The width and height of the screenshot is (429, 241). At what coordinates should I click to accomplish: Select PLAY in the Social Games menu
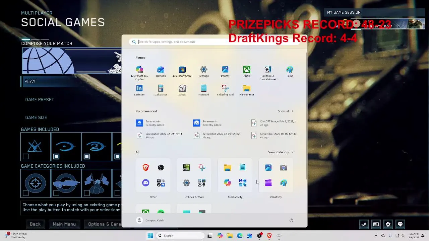[x=71, y=81]
